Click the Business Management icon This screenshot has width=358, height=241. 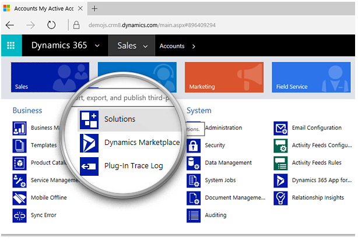click(x=19, y=129)
